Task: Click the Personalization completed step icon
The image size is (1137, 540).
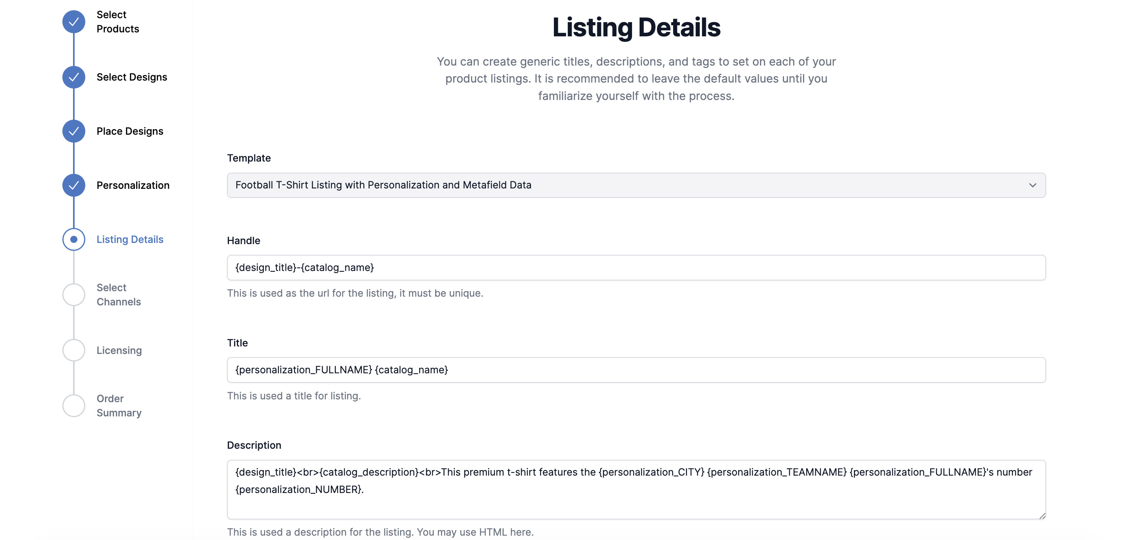Action: [x=74, y=185]
